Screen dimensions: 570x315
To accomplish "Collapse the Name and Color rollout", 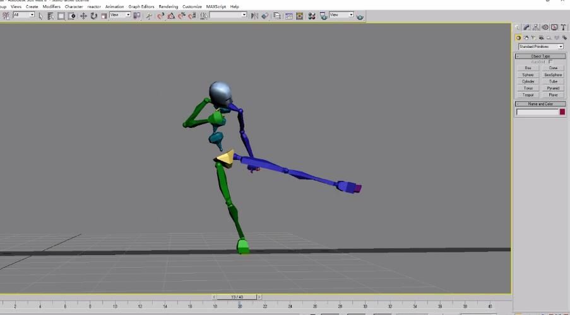I will coord(540,104).
